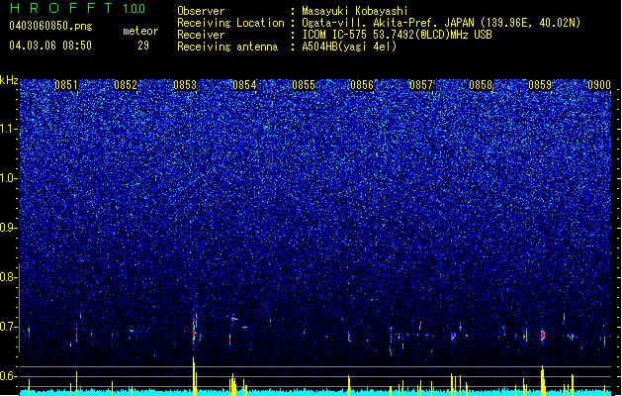Click the 'Receiver' field label
Image resolution: width=622 pixels, height=396 pixels.
point(201,35)
